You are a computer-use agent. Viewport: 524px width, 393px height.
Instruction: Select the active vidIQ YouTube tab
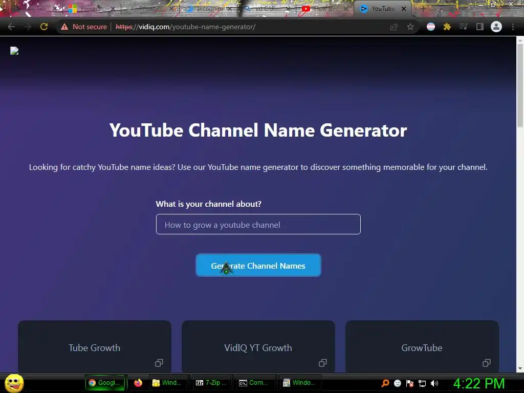[x=383, y=9]
